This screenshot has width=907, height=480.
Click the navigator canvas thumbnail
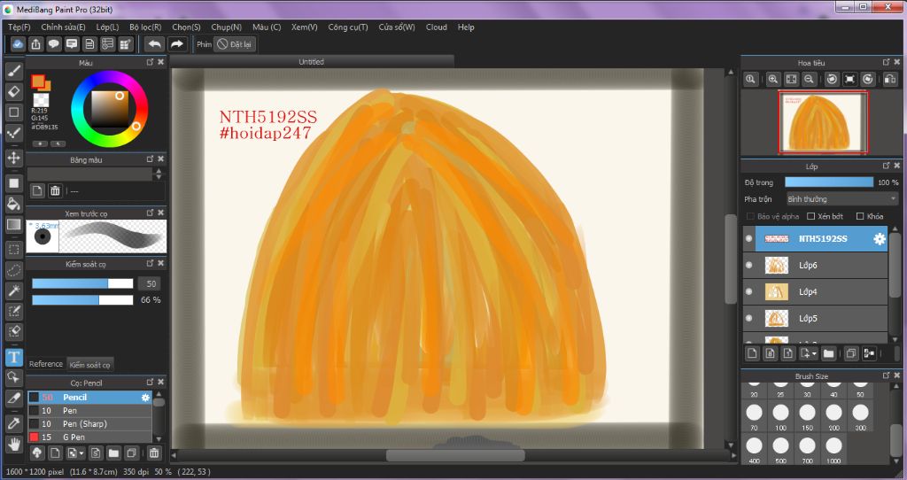[822, 122]
